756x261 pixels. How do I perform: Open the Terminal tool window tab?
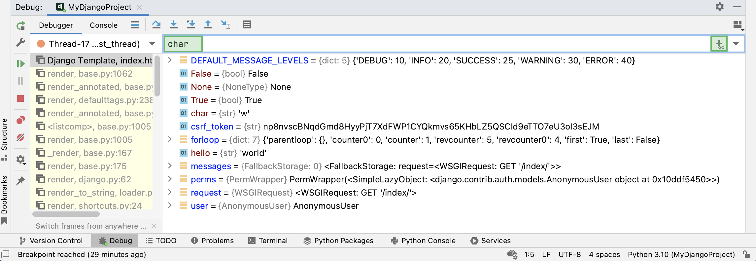click(268, 241)
